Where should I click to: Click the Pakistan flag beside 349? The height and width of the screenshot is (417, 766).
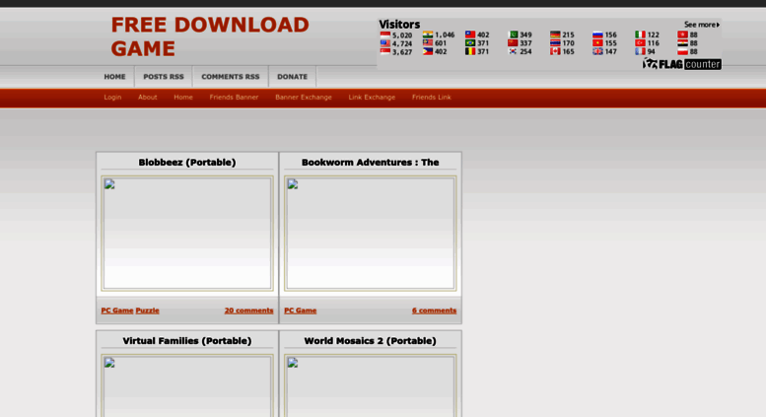513,35
